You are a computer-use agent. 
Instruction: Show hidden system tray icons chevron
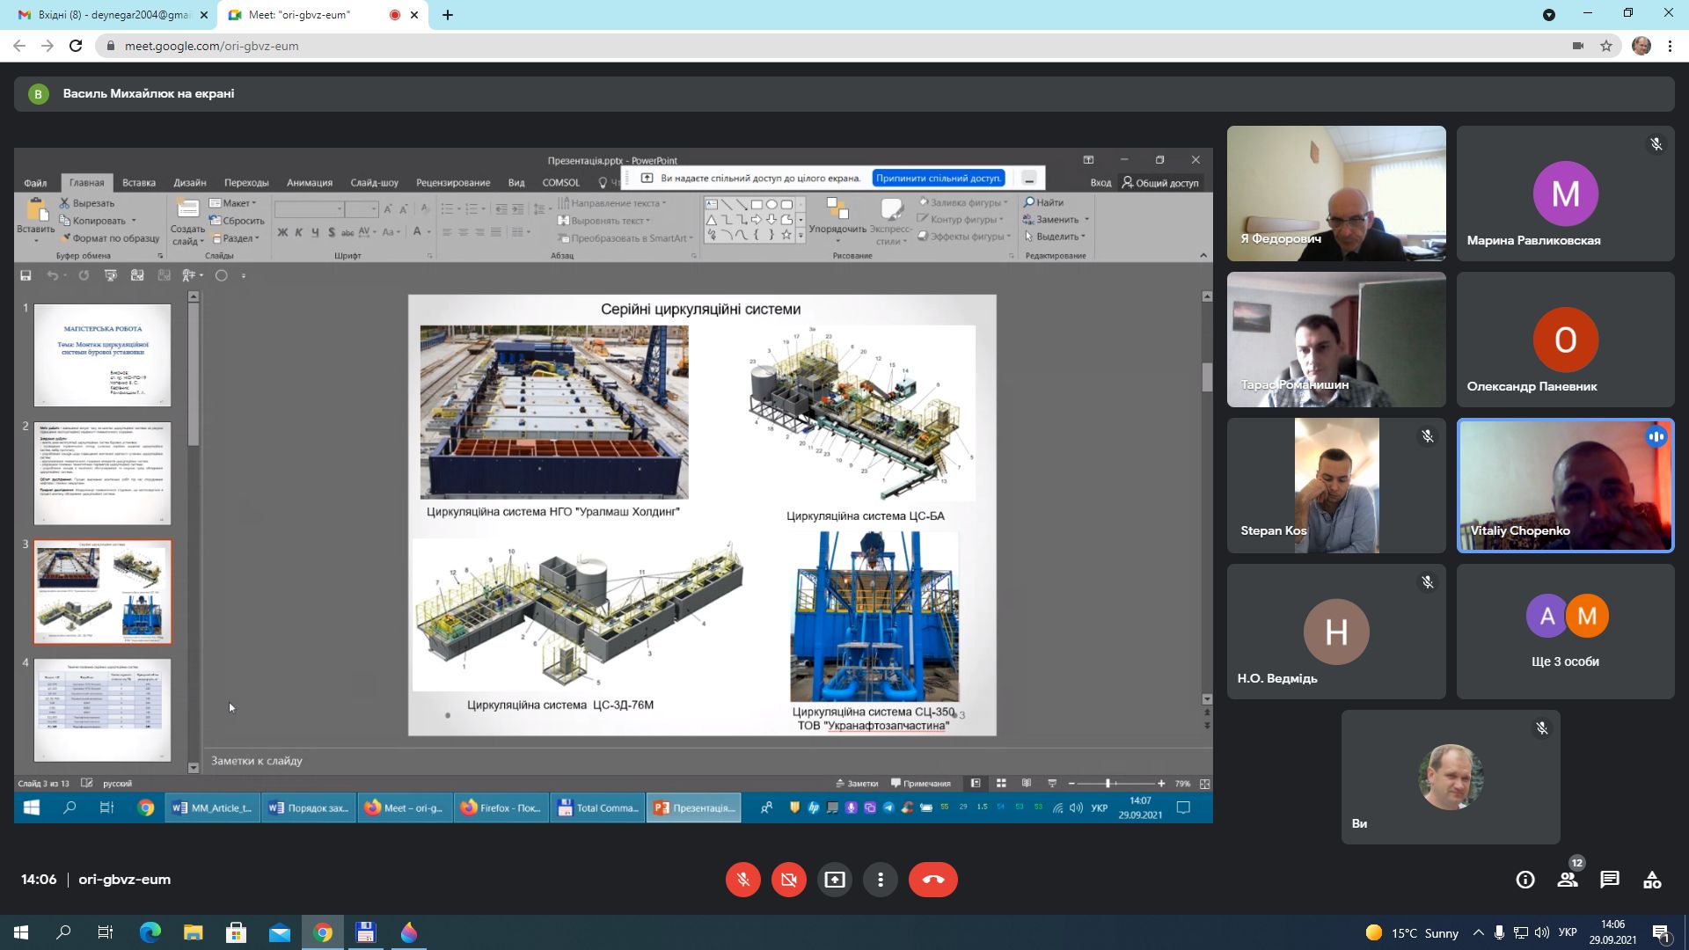[x=1478, y=932]
